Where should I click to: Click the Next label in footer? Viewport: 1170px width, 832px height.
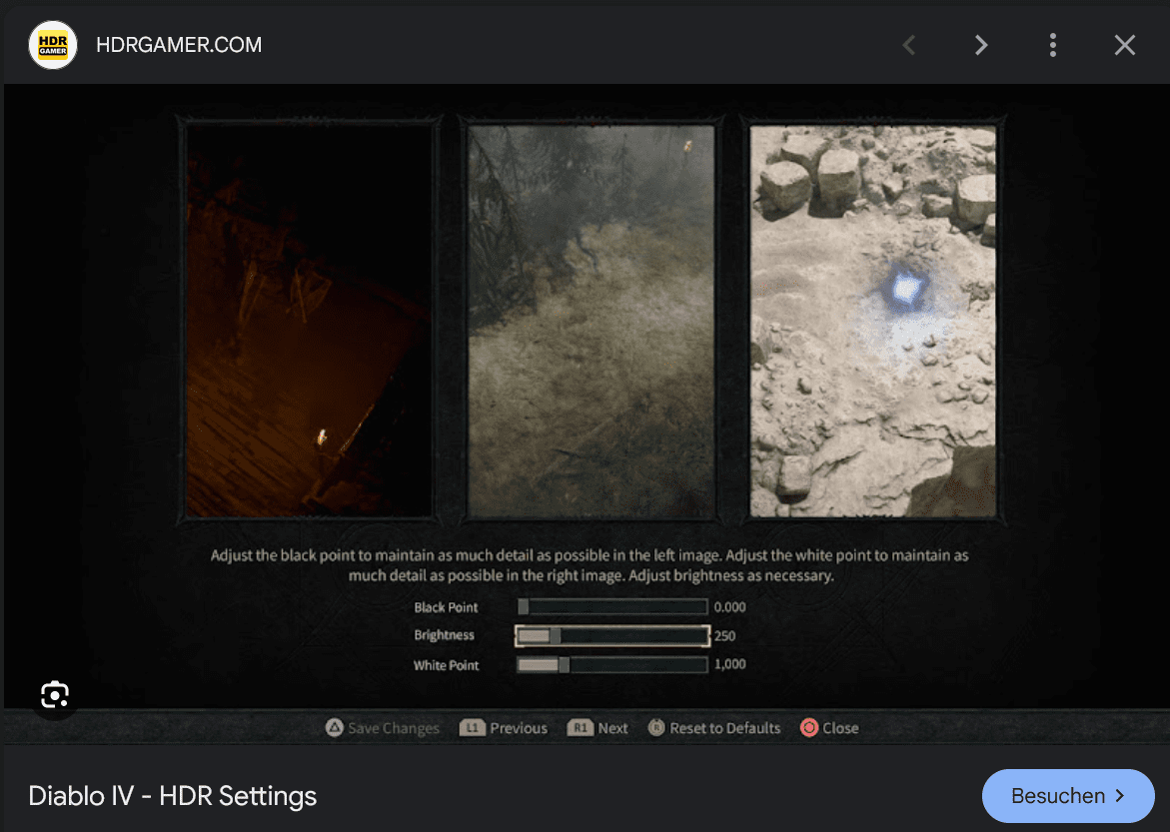(x=612, y=728)
